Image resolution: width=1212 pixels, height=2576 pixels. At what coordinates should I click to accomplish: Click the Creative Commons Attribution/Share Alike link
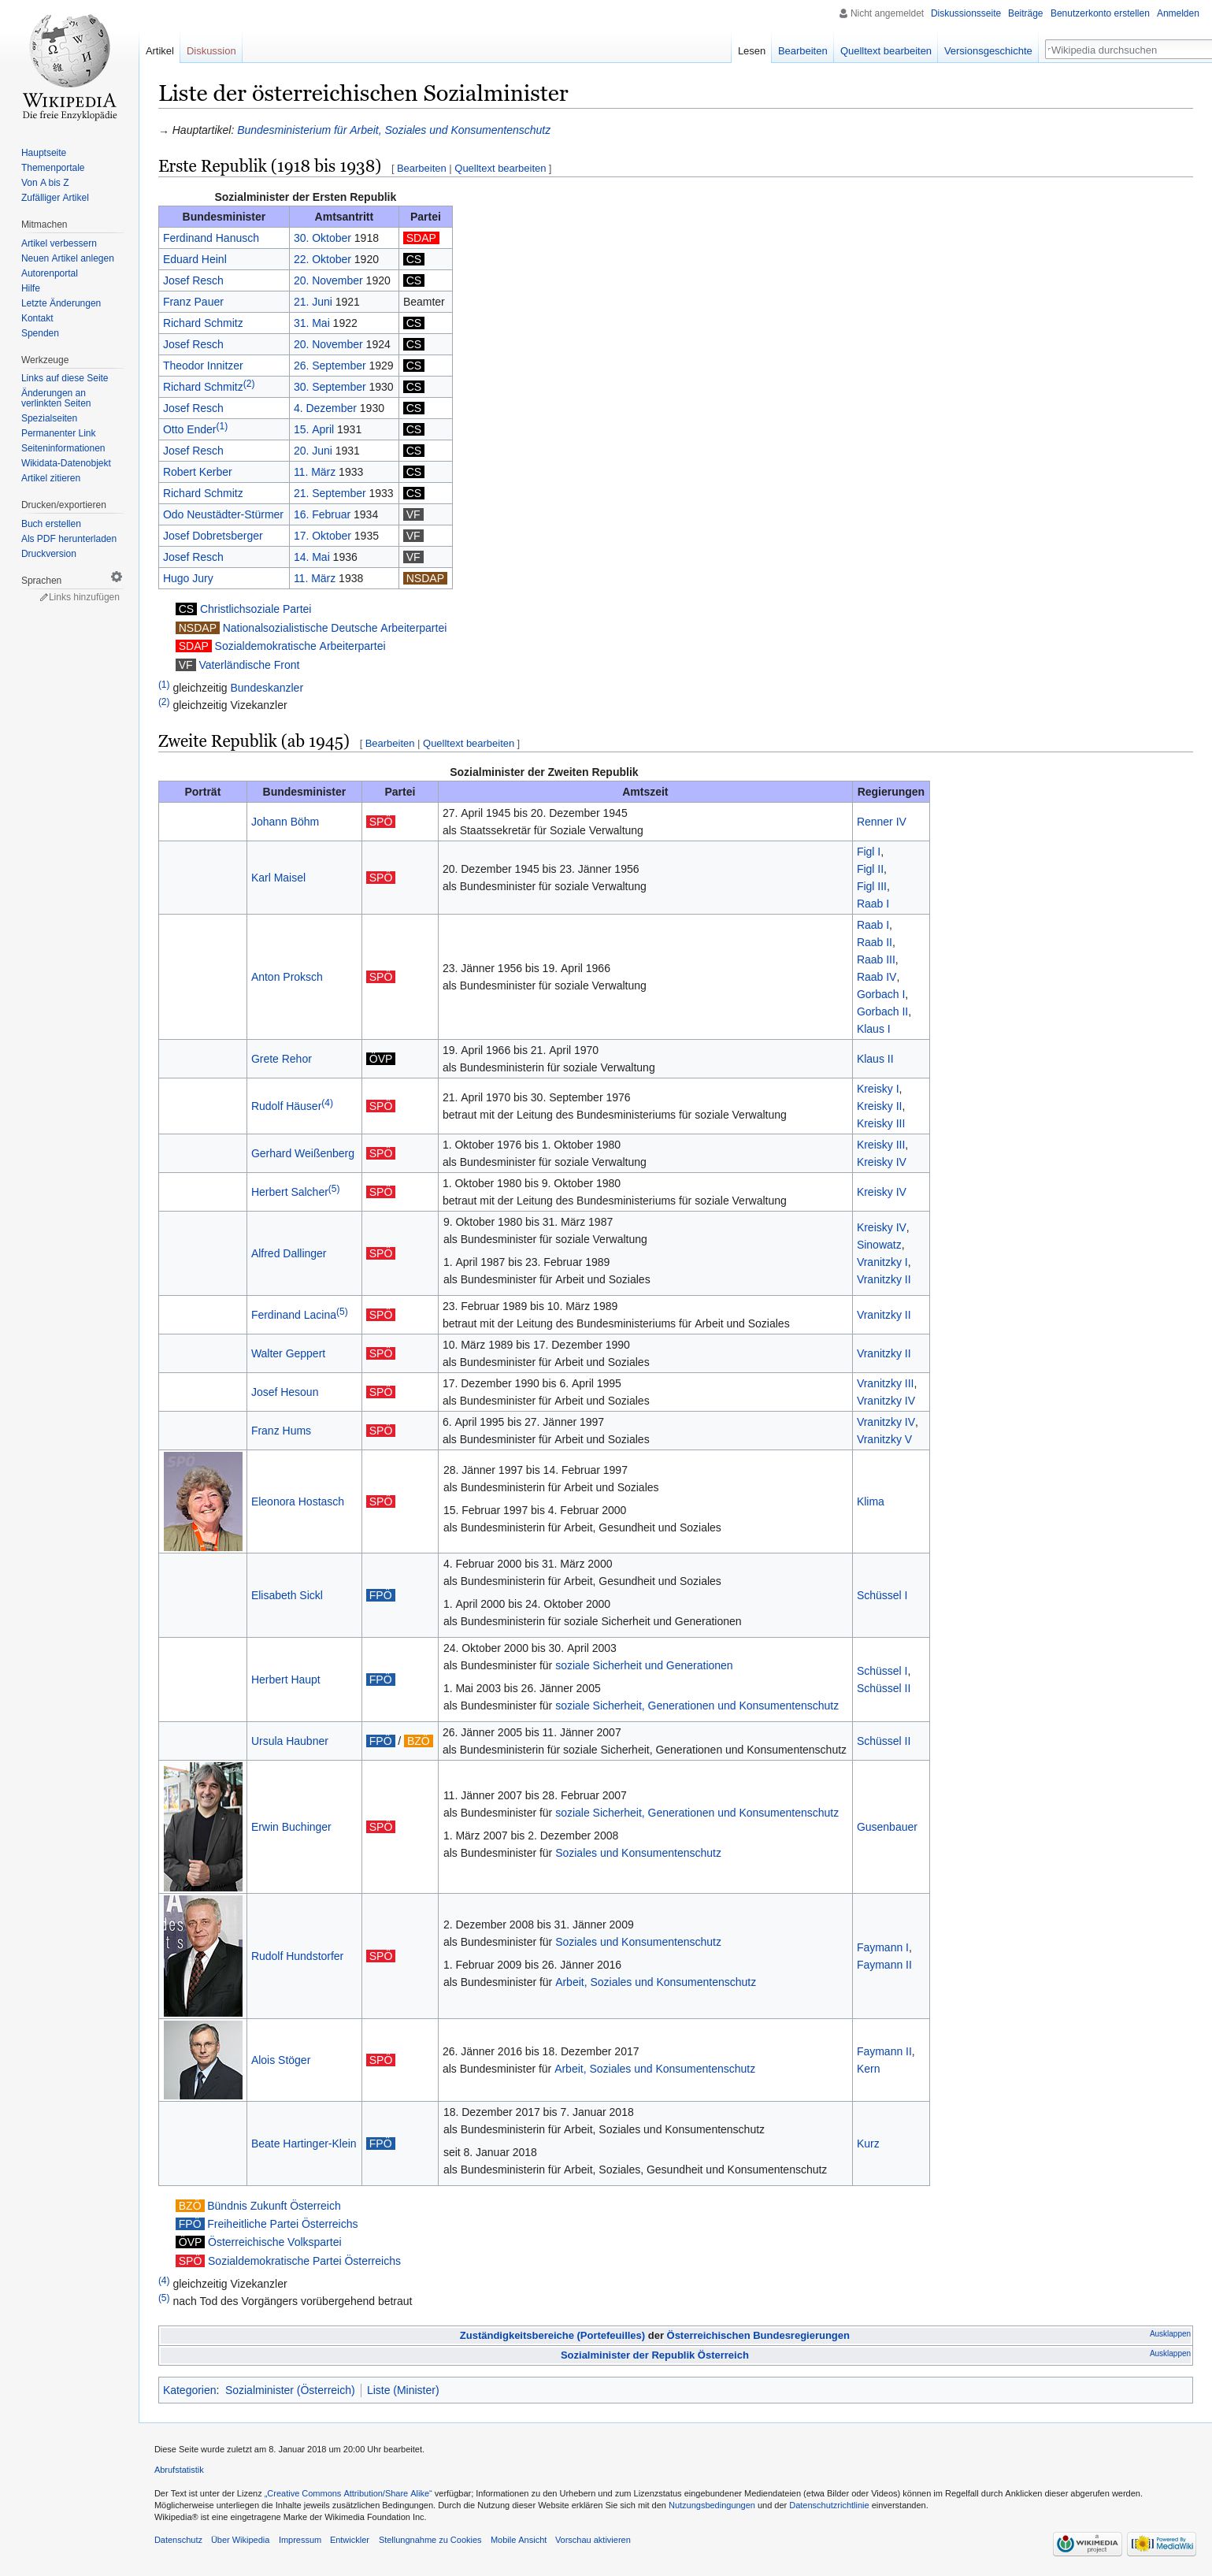348,2493
